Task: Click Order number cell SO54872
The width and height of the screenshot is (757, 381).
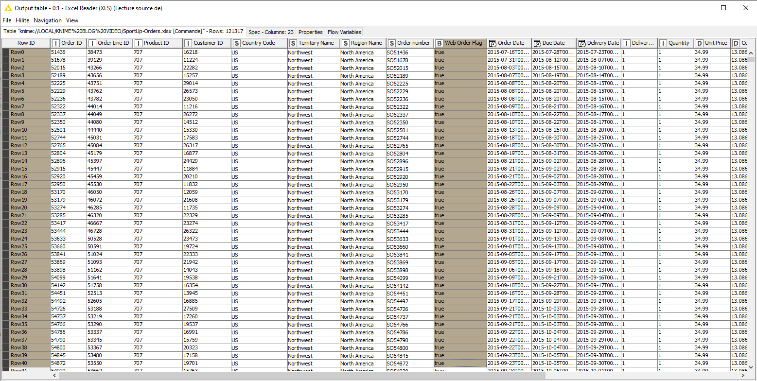Action: (410, 364)
